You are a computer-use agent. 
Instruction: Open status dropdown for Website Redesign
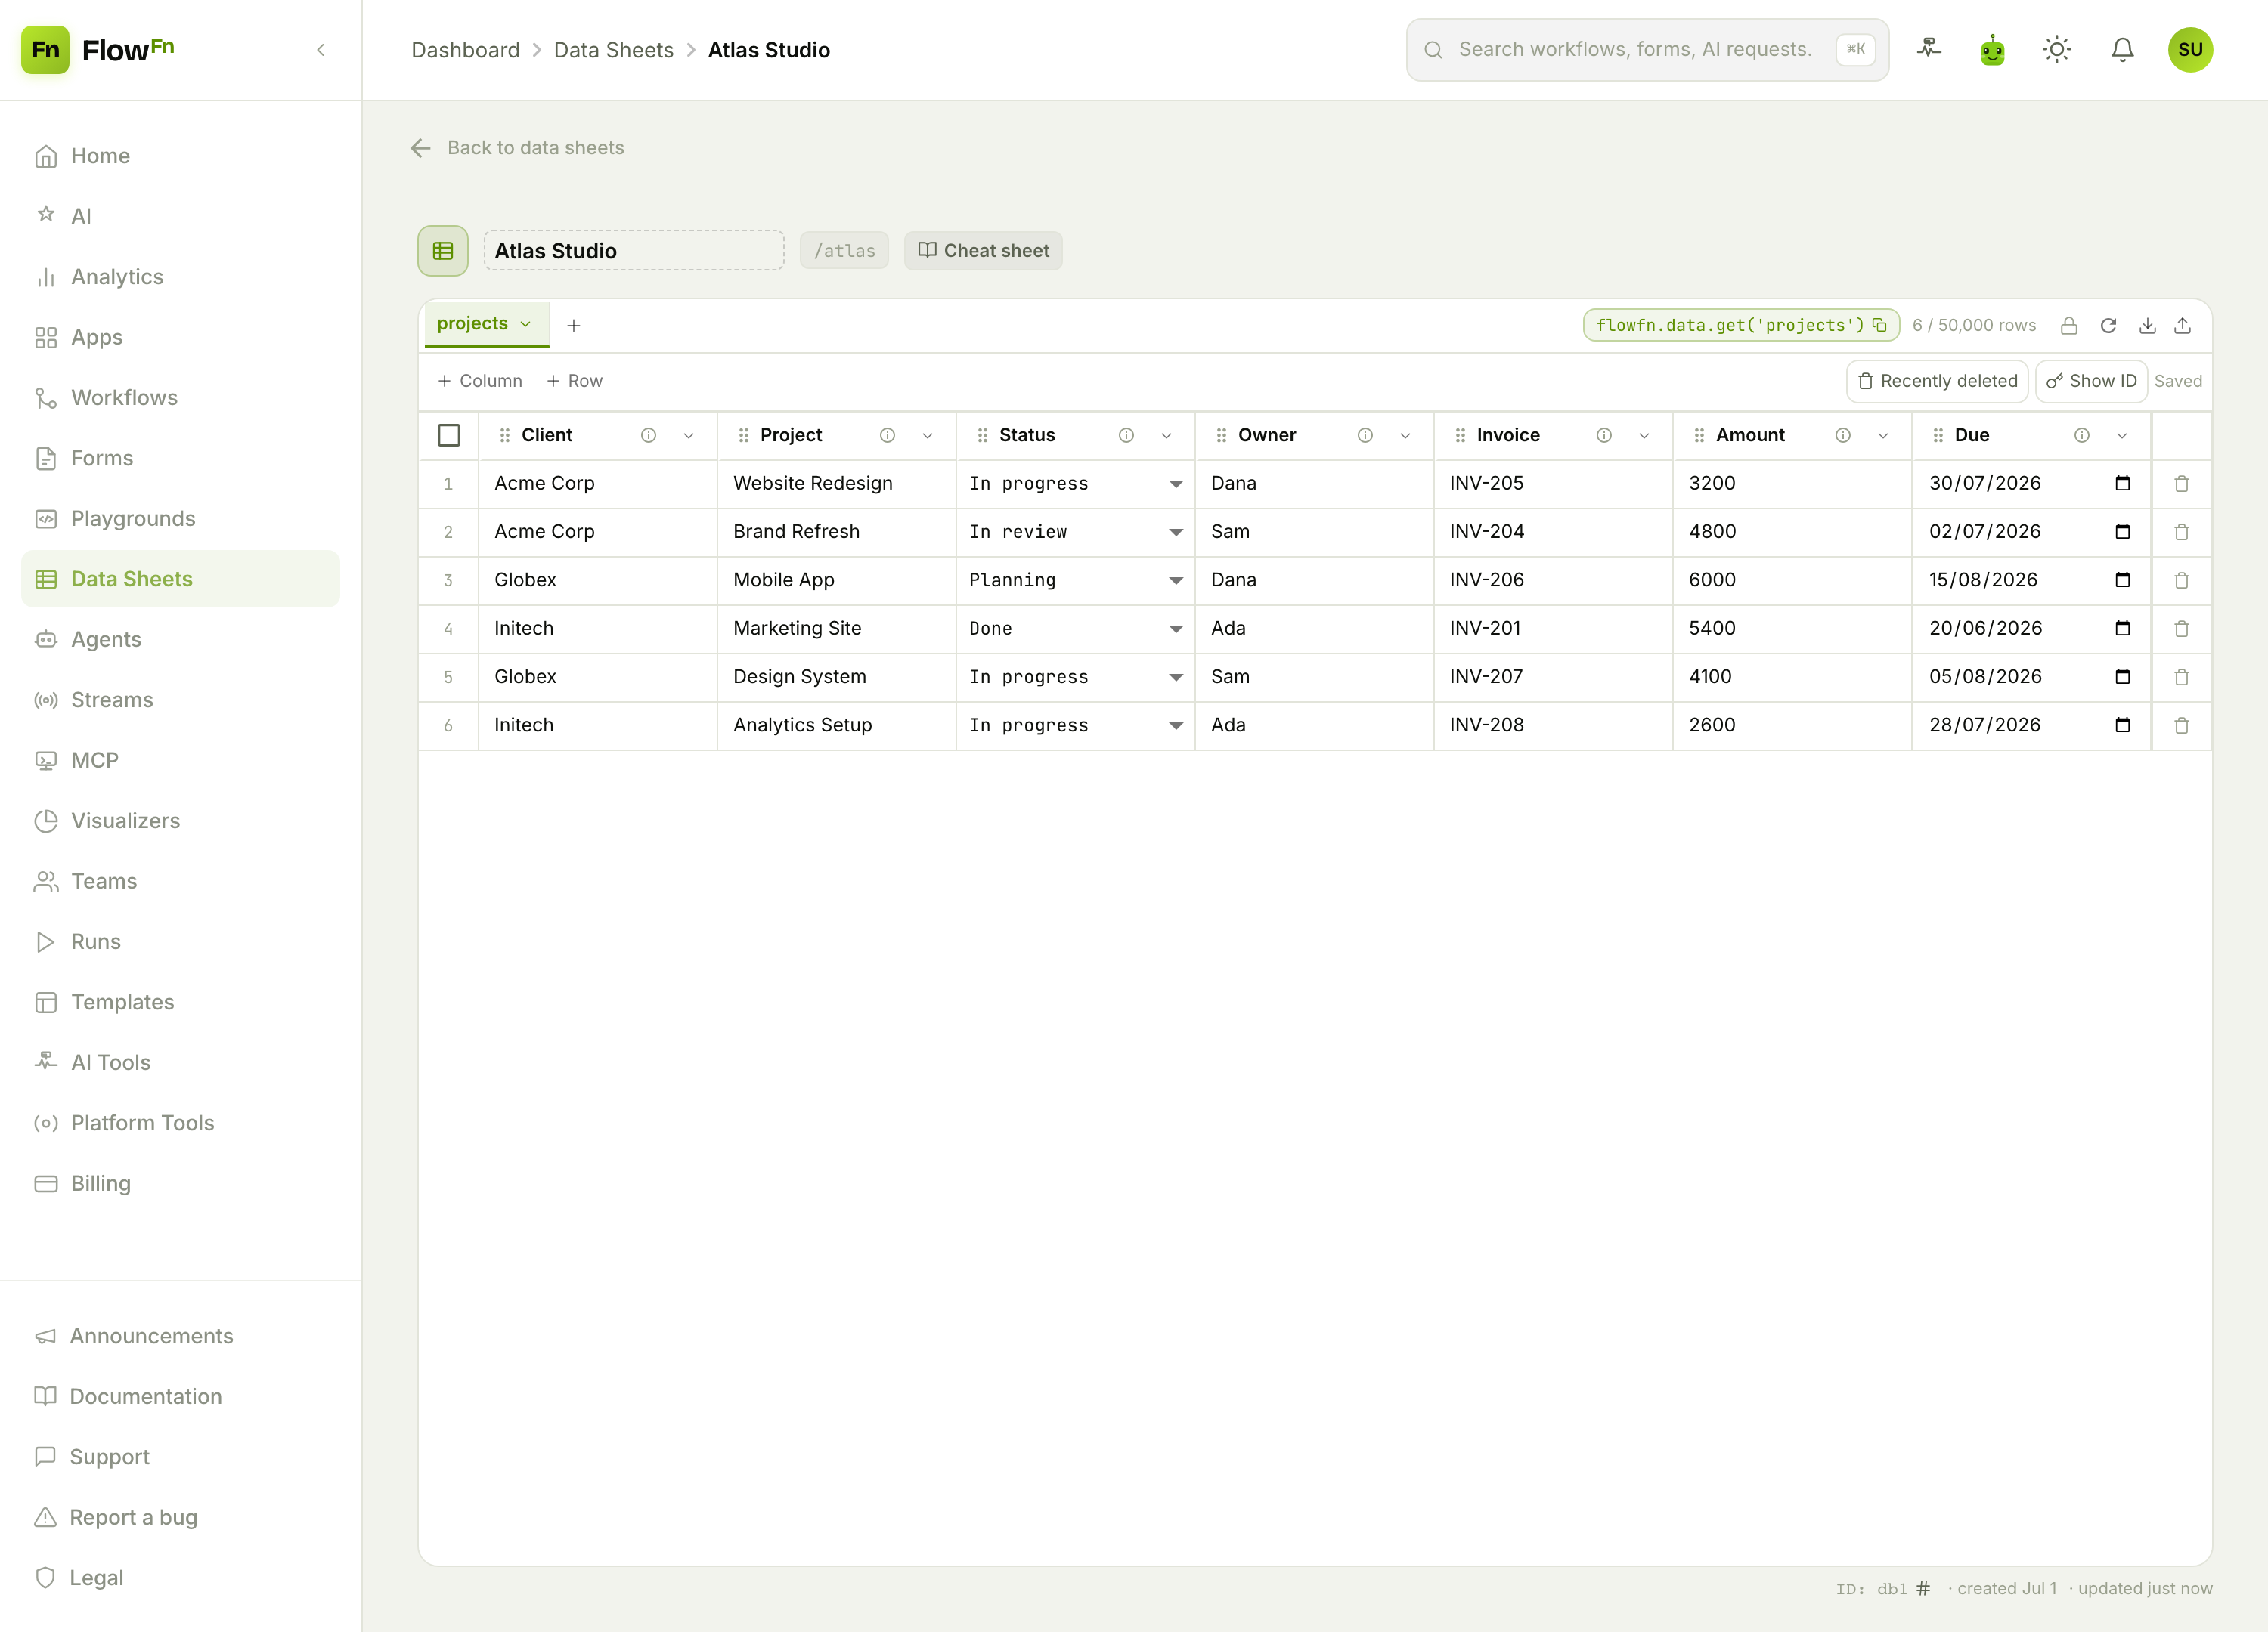[1075, 484]
